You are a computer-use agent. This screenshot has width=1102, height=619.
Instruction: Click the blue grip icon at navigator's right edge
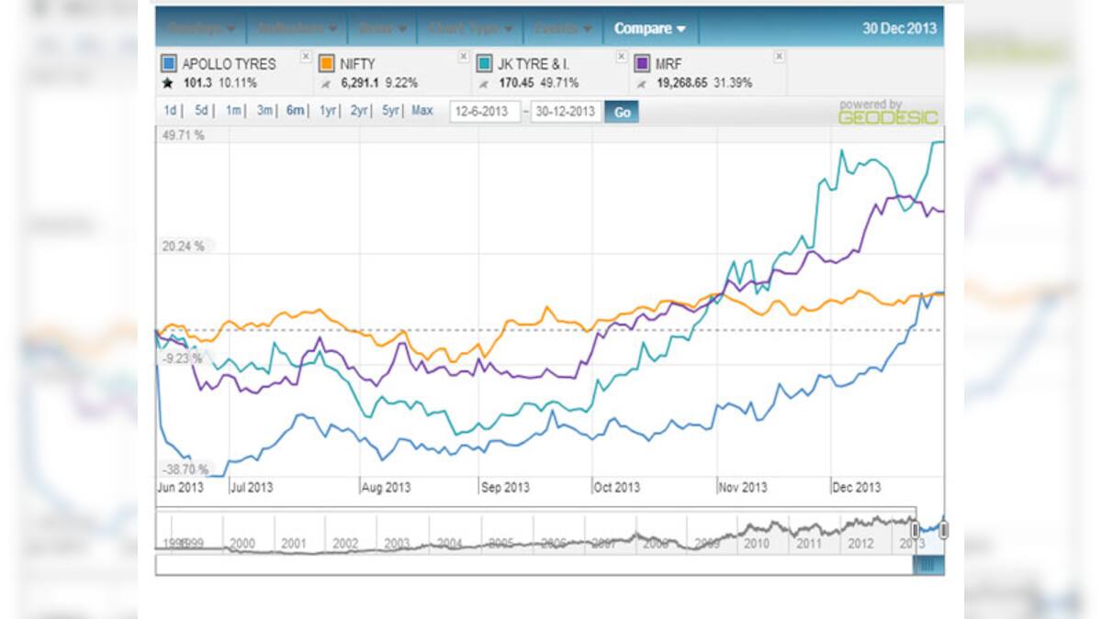pos(929,563)
